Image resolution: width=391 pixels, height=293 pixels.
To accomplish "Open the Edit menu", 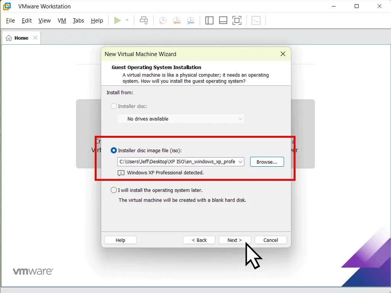I will coord(27,21).
